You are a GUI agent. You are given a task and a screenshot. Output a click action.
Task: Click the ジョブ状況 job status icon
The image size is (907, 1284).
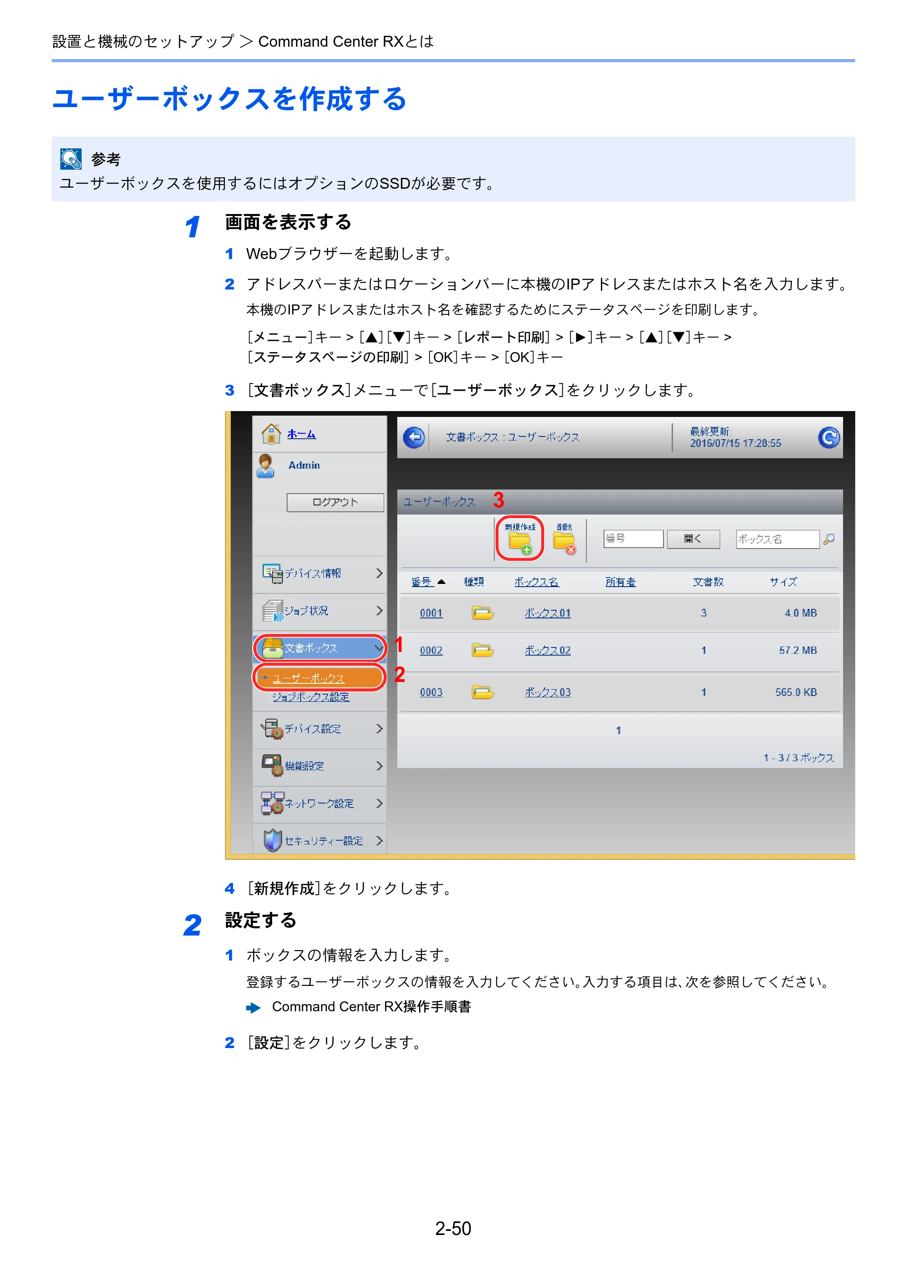coord(273,611)
